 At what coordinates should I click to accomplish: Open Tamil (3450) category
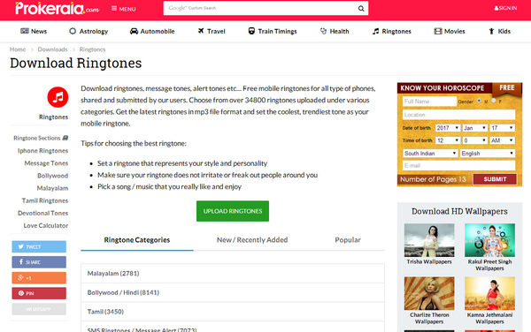pyautogui.click(x=233, y=312)
